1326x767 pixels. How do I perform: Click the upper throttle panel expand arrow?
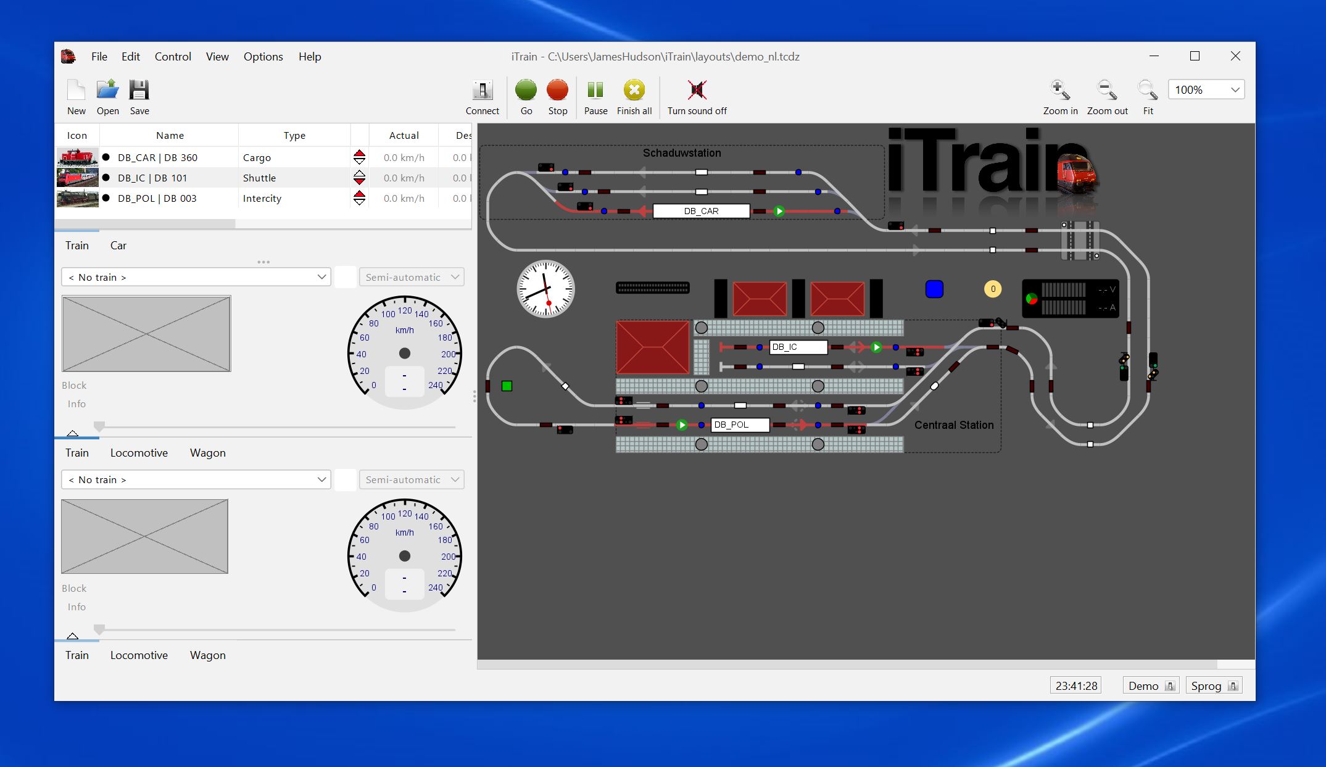pyautogui.click(x=72, y=433)
